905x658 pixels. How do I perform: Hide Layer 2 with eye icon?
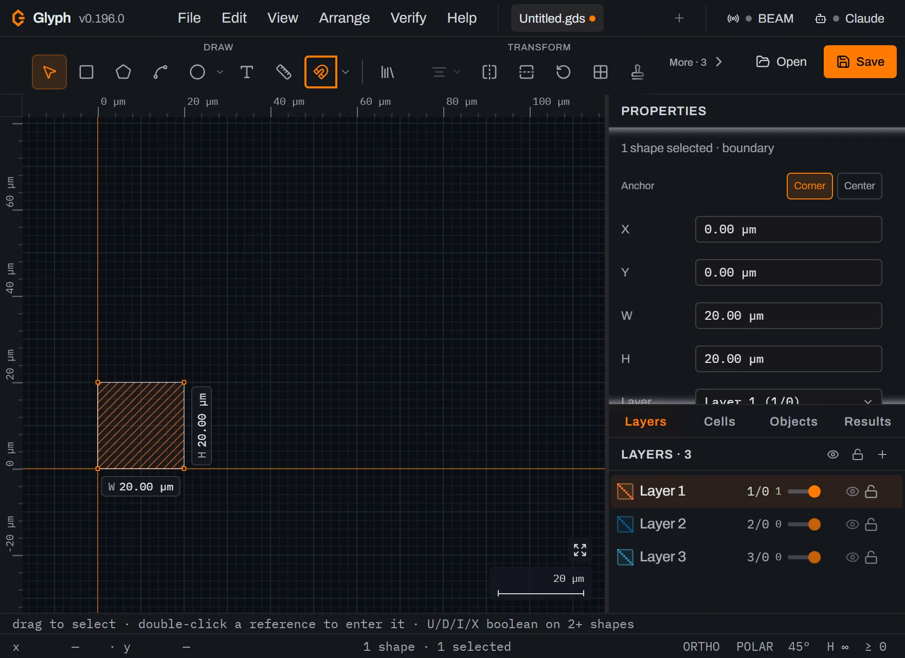click(853, 524)
